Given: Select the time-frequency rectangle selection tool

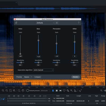Looking at the screenshot, I should click(x=57, y=91).
